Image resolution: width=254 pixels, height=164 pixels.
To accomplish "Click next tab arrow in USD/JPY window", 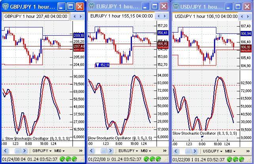I will coord(248,16).
